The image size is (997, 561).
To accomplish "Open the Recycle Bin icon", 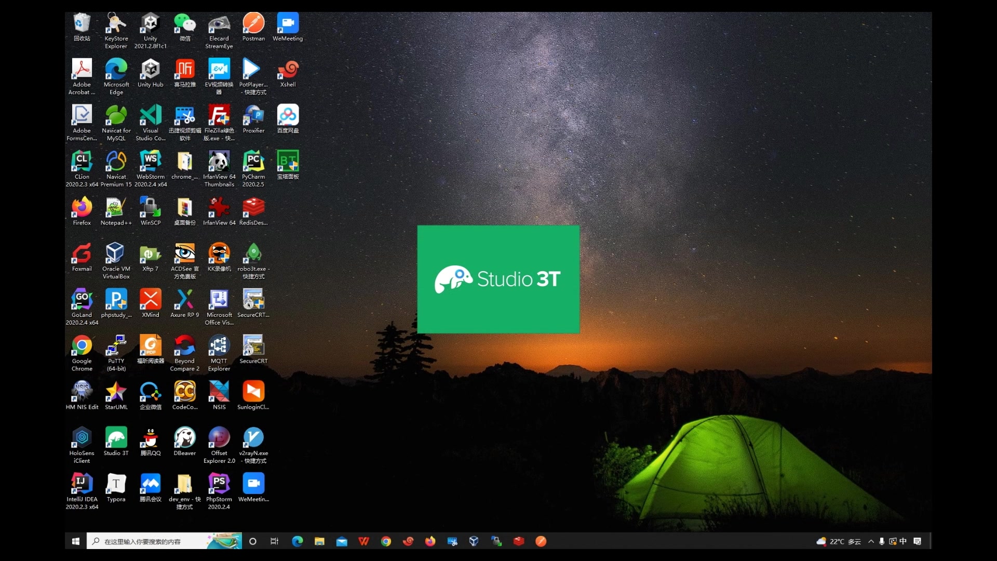I will pos(82,23).
